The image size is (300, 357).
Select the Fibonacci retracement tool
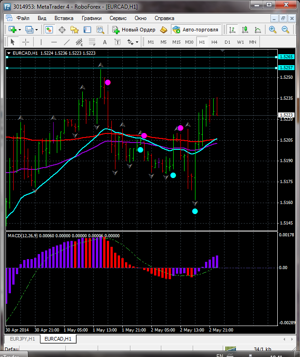pos(92,42)
